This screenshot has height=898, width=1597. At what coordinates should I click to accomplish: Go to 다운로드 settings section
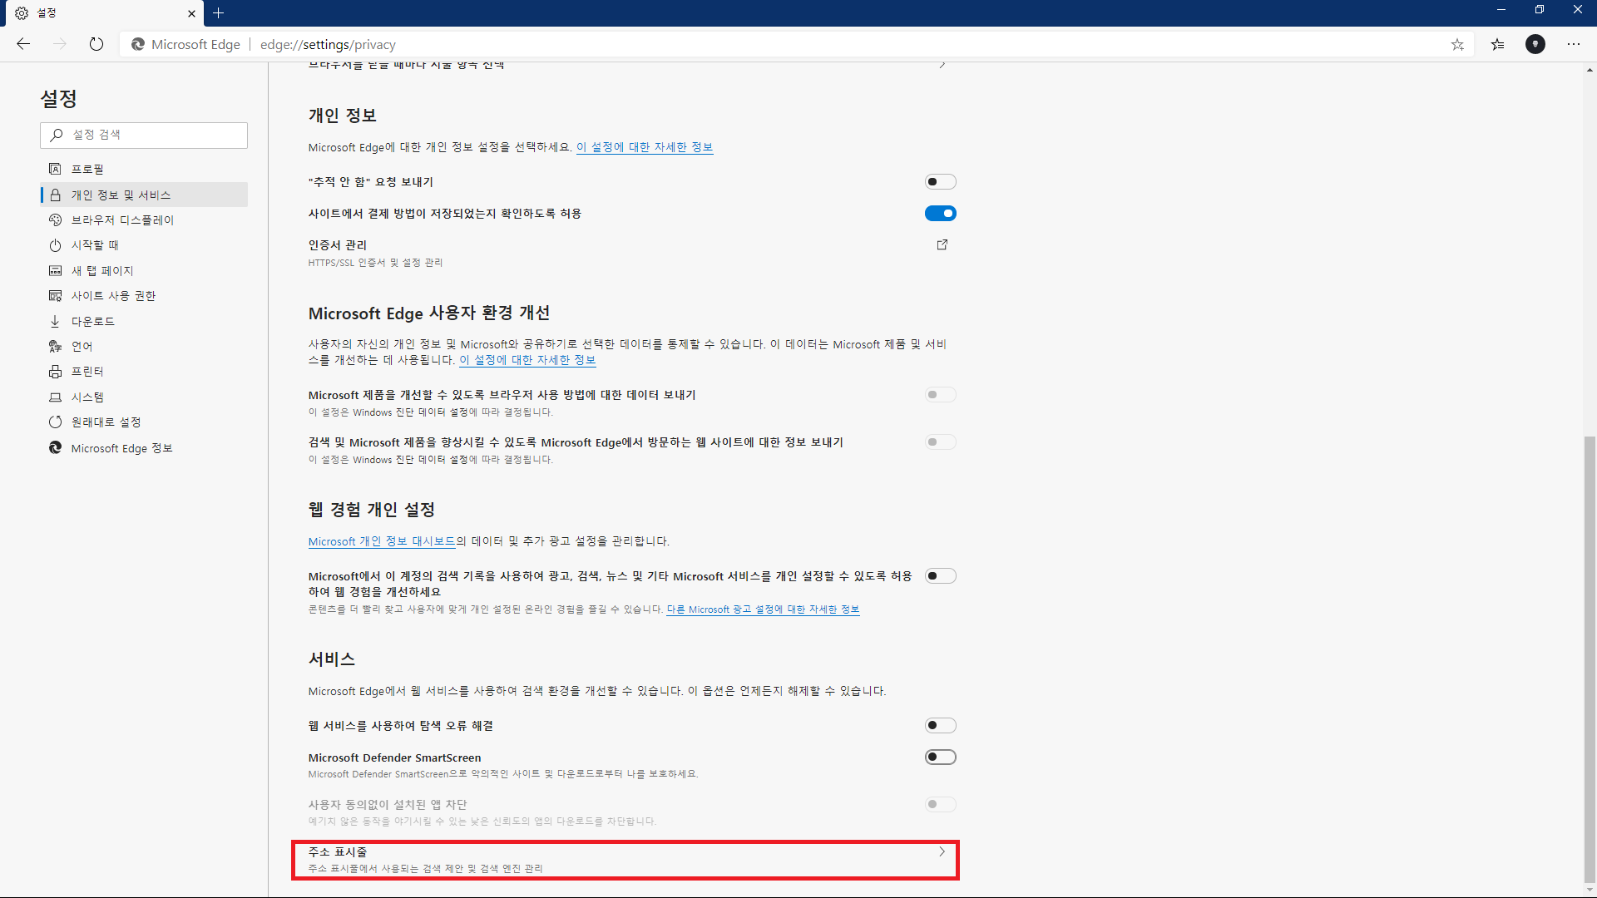coord(92,322)
